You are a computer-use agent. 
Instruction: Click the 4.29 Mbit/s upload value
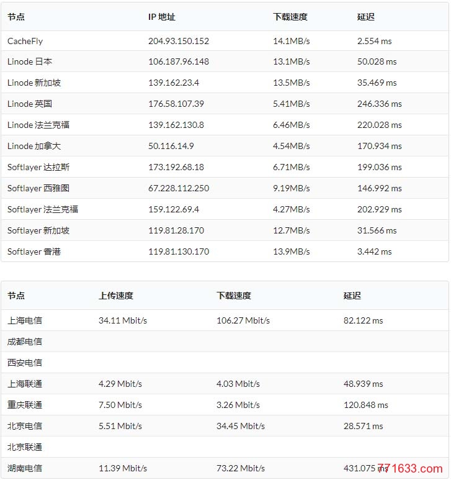pos(120,384)
